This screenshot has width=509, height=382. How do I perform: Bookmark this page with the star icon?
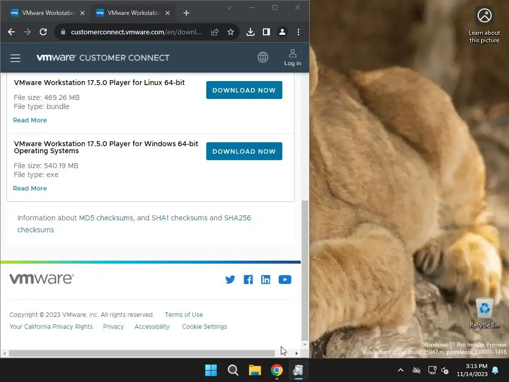pos(231,32)
